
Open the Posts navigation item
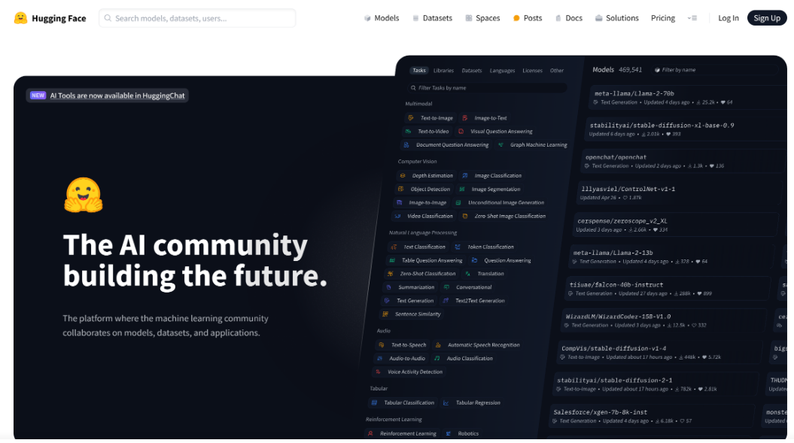tap(528, 18)
